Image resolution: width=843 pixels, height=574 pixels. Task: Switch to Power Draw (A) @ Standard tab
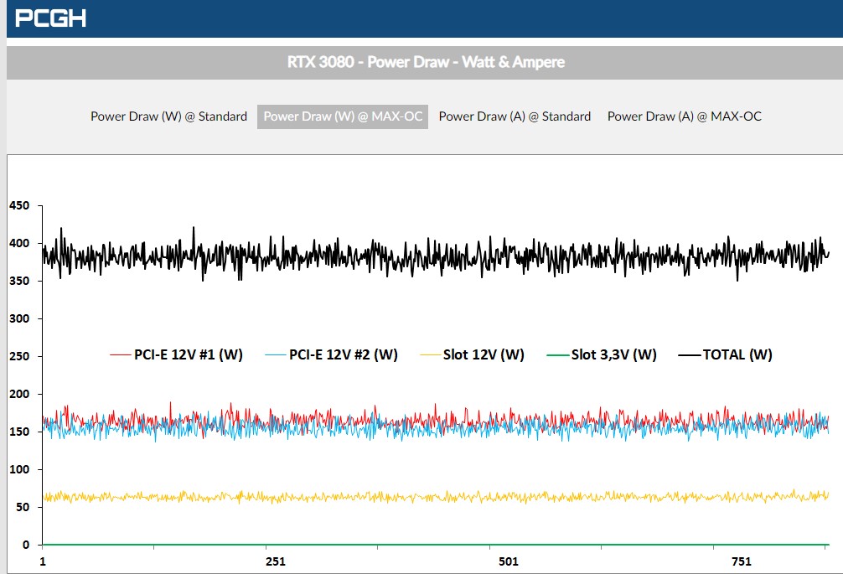tap(515, 116)
